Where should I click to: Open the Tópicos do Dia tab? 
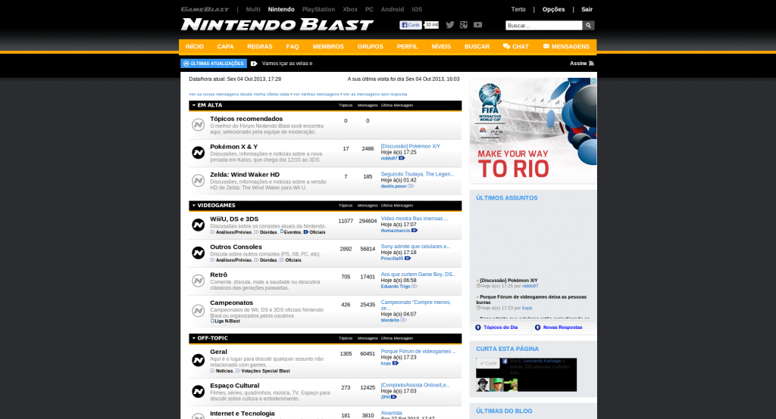496,327
